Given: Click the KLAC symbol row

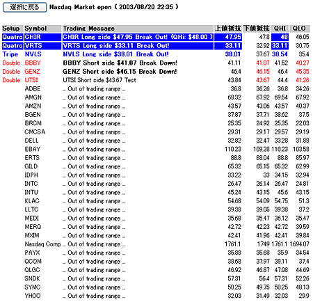Looking at the screenshot, I should [32, 201].
